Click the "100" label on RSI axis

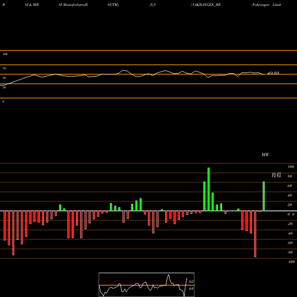click(5, 54)
